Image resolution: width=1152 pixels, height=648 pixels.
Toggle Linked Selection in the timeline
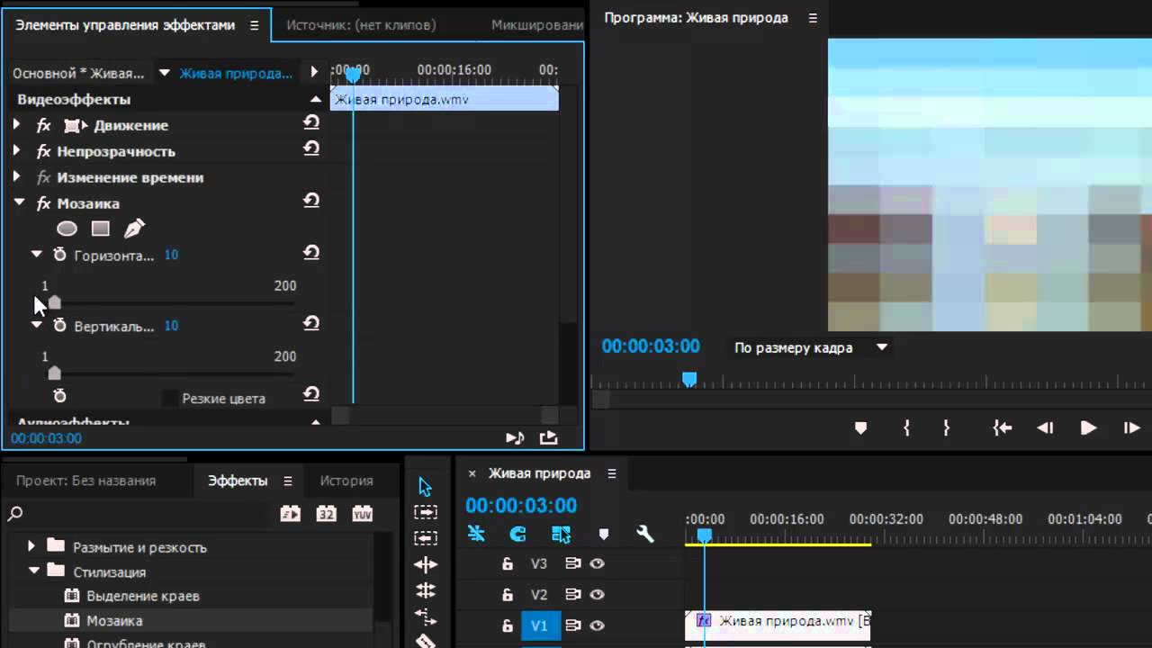[x=561, y=534]
